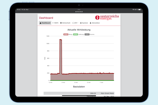Open the Dashboard tab in navigation bar
This screenshot has height=105, width=158.
[x=45, y=23]
